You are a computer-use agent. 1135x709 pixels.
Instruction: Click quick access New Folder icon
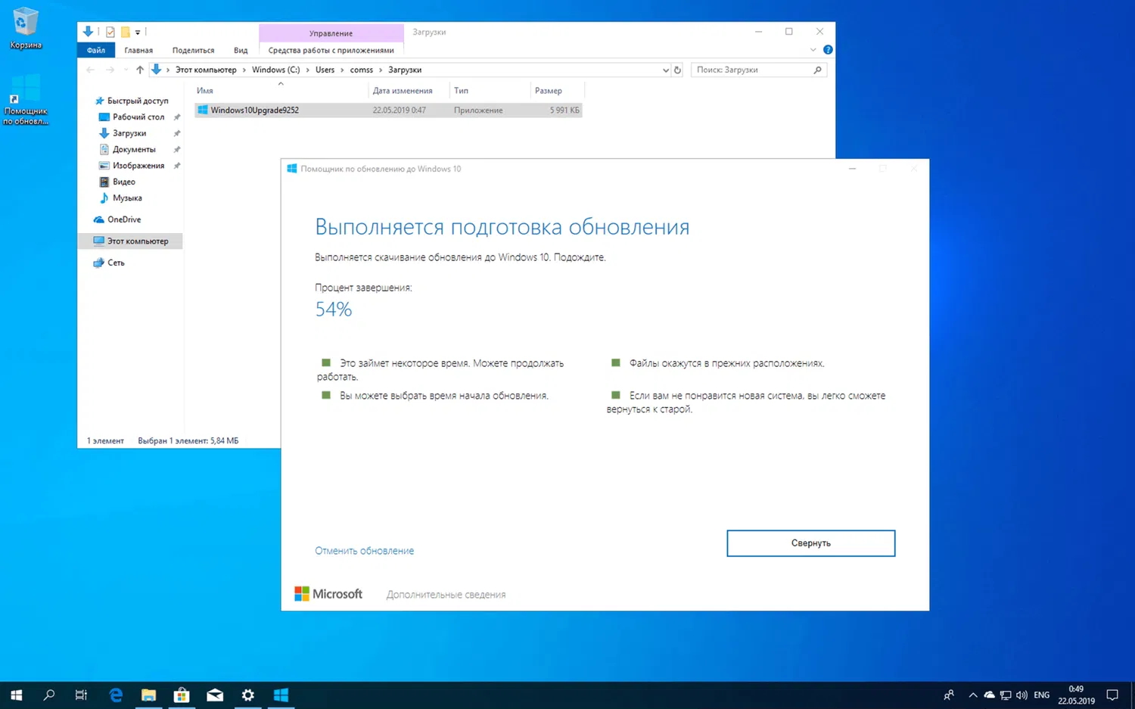click(126, 32)
